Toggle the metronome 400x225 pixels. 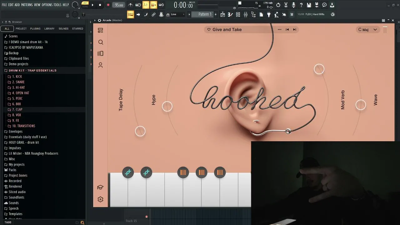pyautogui.click(x=130, y=5)
